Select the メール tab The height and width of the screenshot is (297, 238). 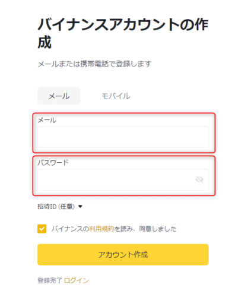pyautogui.click(x=59, y=96)
